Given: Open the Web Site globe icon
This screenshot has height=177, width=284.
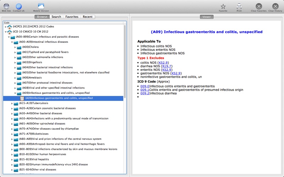Looking at the screenshot, I should tap(6, 6).
